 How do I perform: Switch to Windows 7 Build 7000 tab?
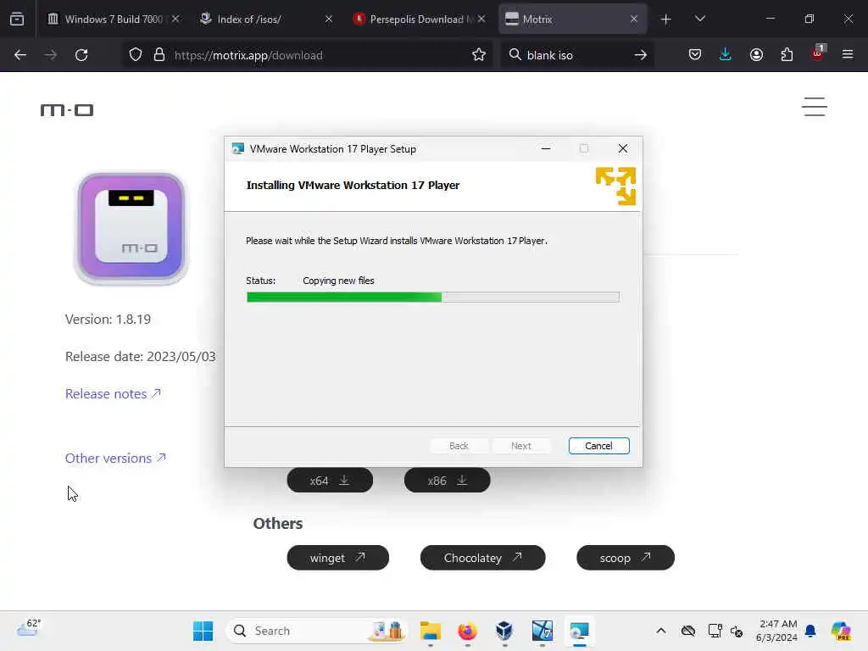point(114,19)
